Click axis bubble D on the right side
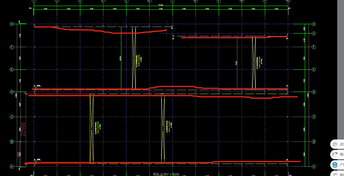 (314, 92)
